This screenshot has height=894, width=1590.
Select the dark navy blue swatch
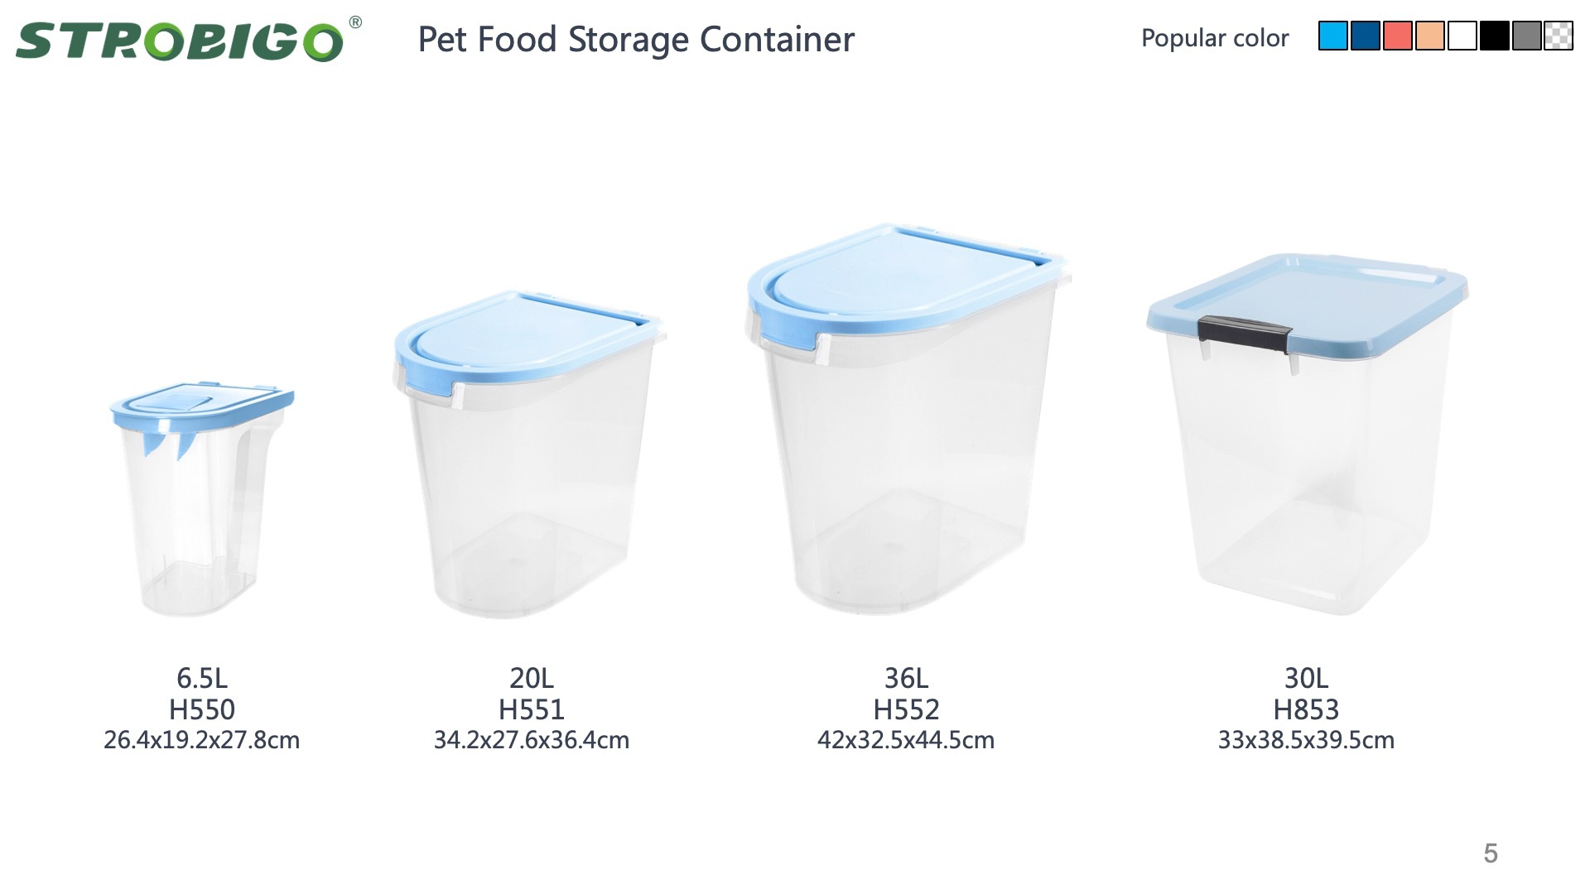point(1365,36)
